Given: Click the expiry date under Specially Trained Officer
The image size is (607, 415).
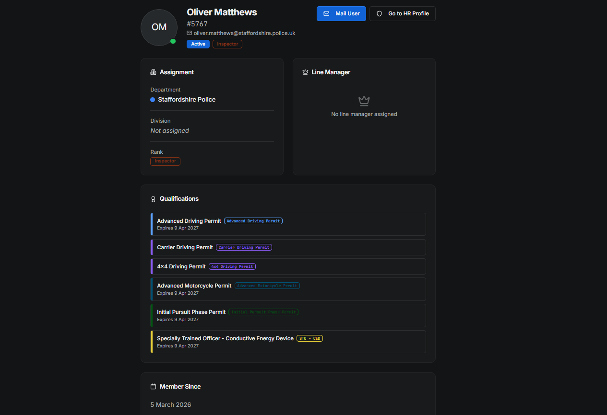Looking at the screenshot, I should pyautogui.click(x=178, y=346).
